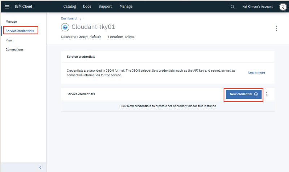Open the Docs menu item
This screenshot has height=172, width=289.
[x=87, y=6]
